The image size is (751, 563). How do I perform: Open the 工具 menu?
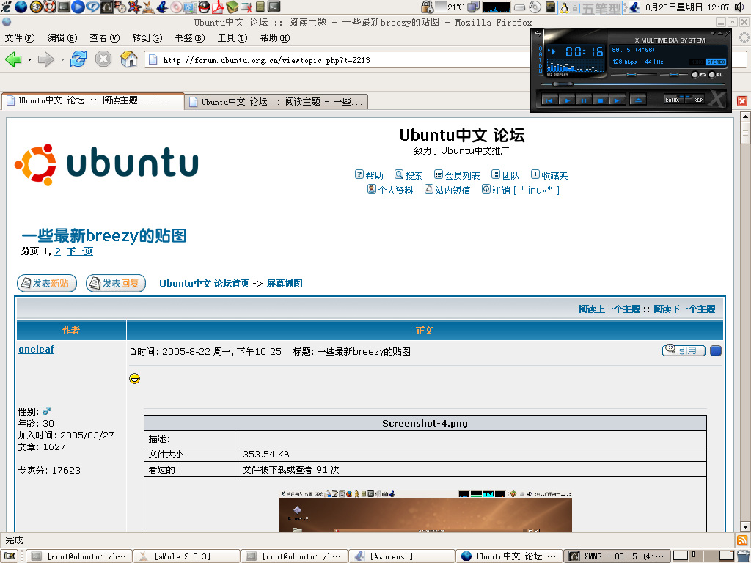232,38
